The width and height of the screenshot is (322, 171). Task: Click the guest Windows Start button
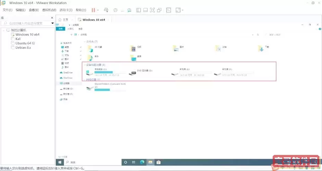coord(60,162)
